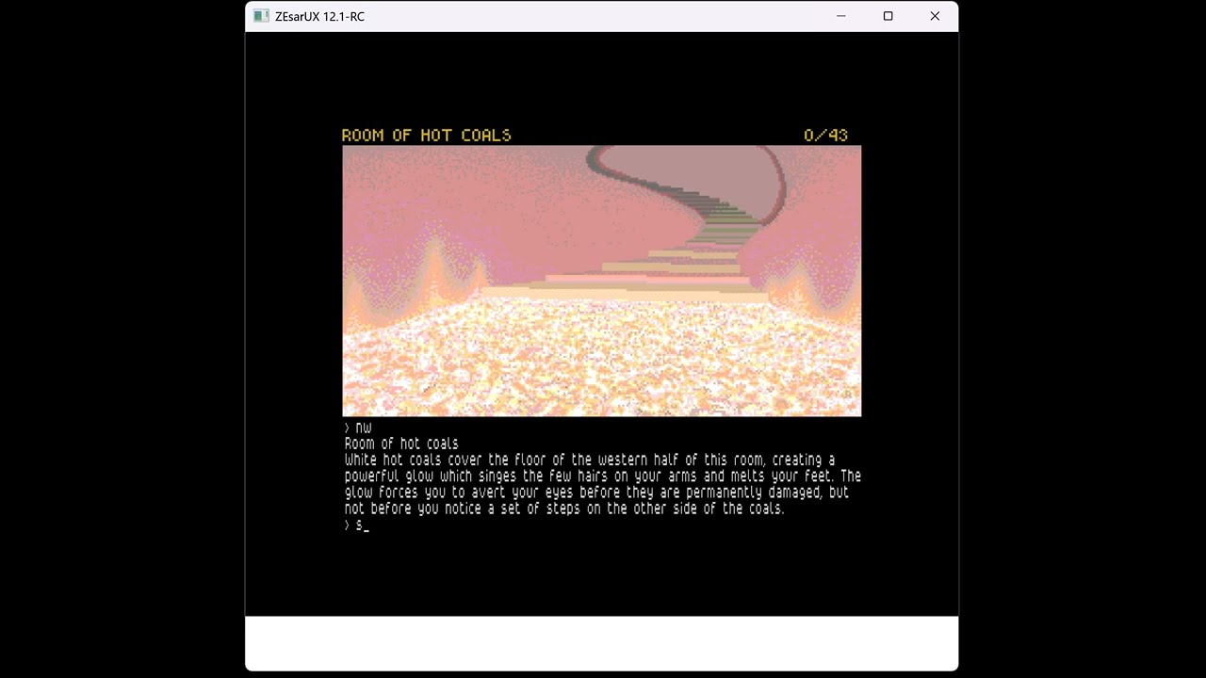Screen dimensions: 1206x678
Task: Maximize the ZEsarUX emulator window
Action: pos(888,16)
